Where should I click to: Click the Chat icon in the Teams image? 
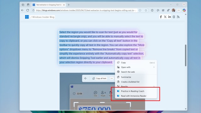click(95, 94)
